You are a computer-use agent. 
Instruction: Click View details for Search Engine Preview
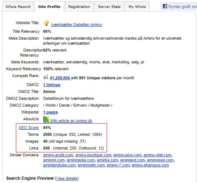(67, 178)
